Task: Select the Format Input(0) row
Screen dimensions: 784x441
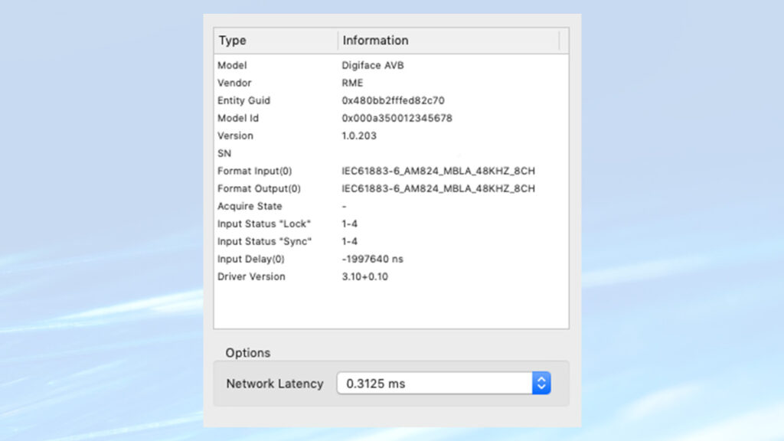Action: tap(254, 171)
